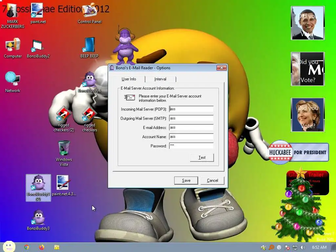Open the network tray icon
336x252 pixels.
point(295,247)
